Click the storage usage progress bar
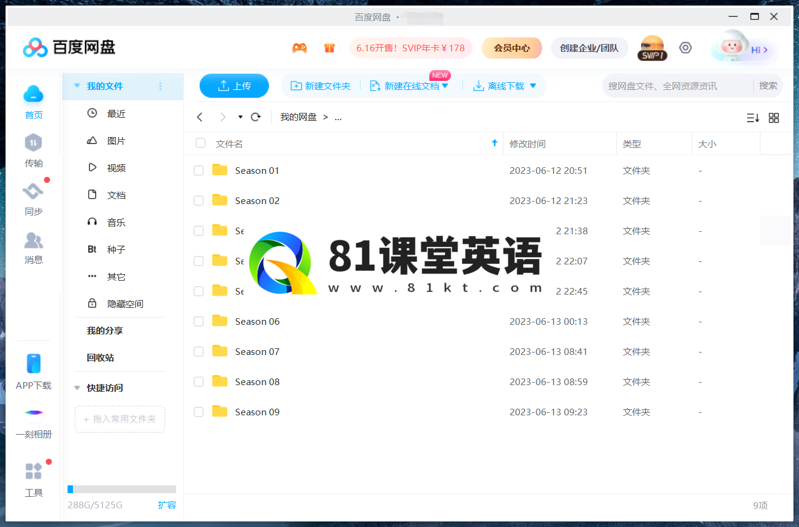799x527 pixels. point(122,489)
